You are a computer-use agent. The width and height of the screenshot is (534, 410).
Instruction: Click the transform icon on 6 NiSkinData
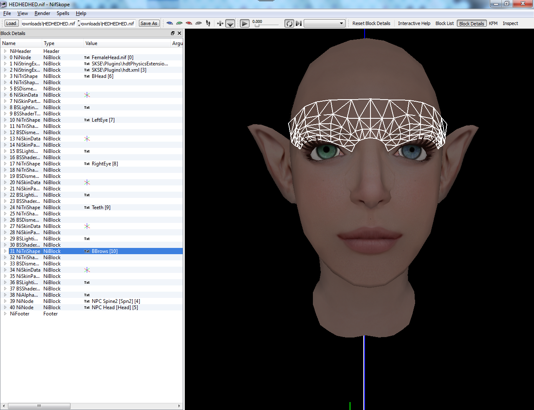pyautogui.click(x=87, y=95)
